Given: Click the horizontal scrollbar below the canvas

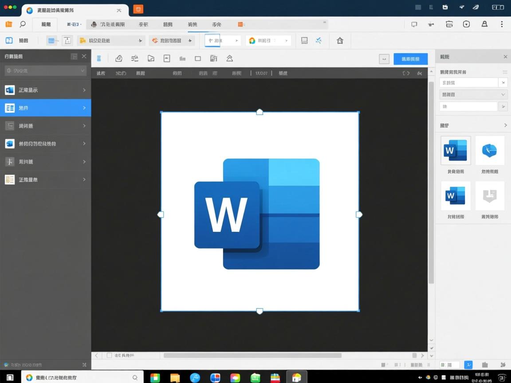Looking at the screenshot, I should [252, 356].
